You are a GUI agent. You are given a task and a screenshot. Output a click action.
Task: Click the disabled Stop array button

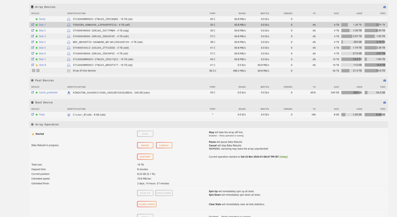pos(145,134)
